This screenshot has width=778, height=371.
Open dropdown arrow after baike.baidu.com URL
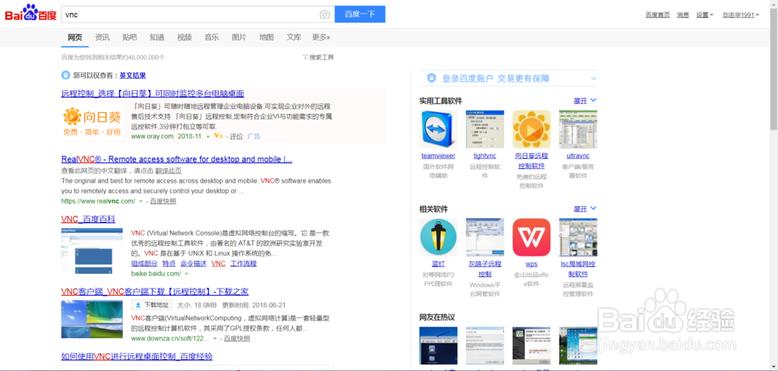(x=187, y=274)
